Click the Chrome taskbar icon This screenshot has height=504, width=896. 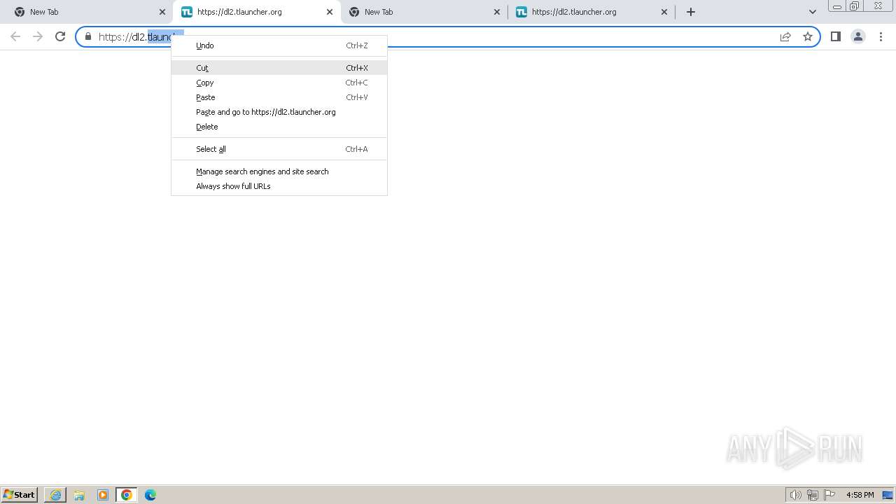pyautogui.click(x=127, y=495)
